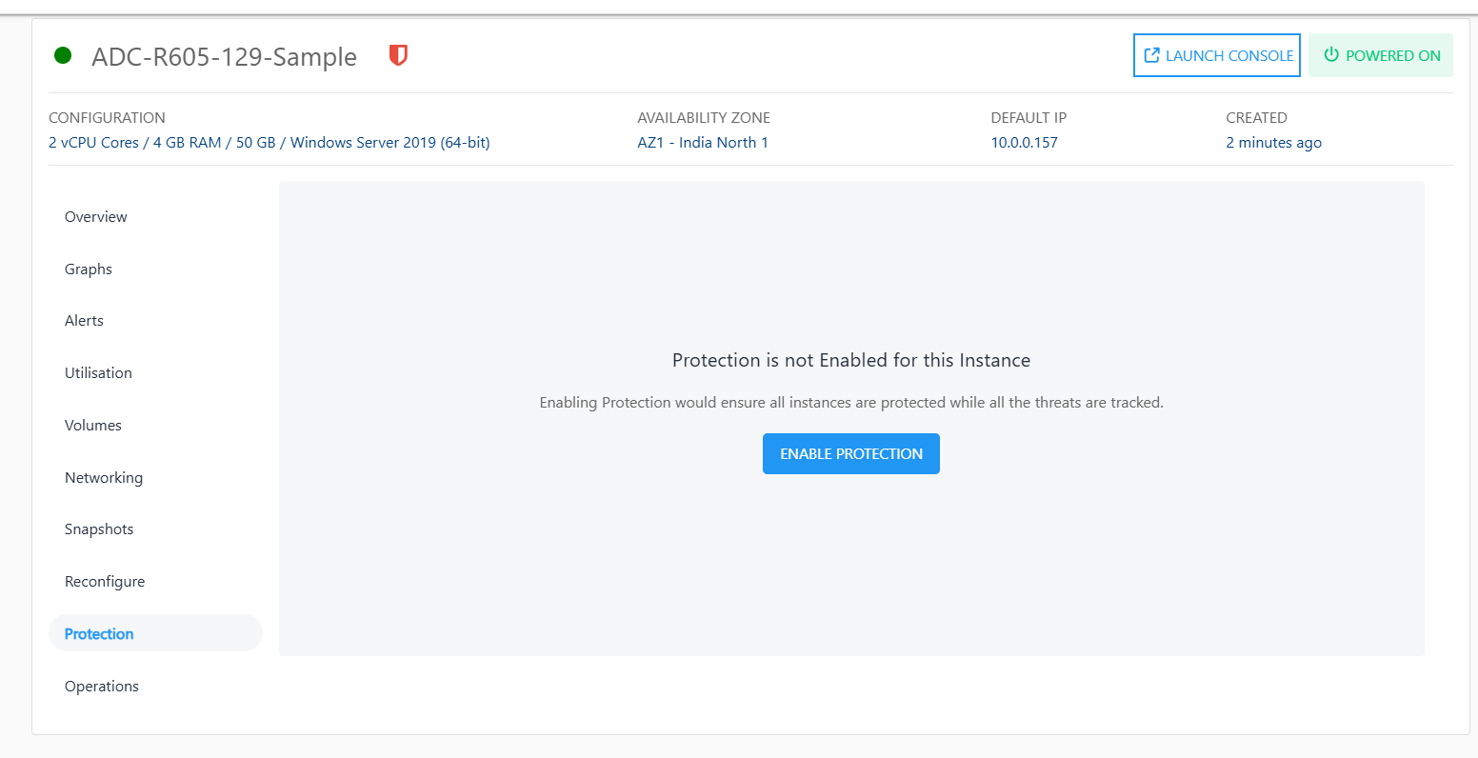Screen dimensions: 1478x758
Task: Enable protection for this instance
Action: point(850,453)
